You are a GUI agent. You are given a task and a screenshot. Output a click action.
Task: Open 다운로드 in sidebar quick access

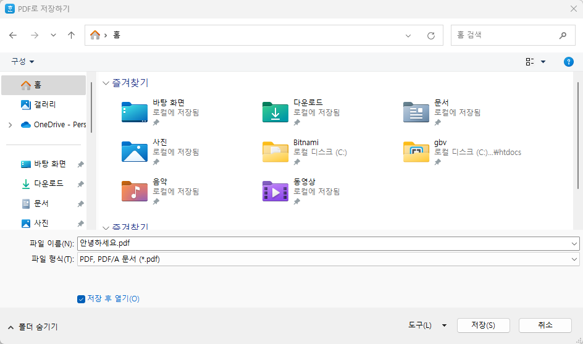pyautogui.click(x=43, y=183)
